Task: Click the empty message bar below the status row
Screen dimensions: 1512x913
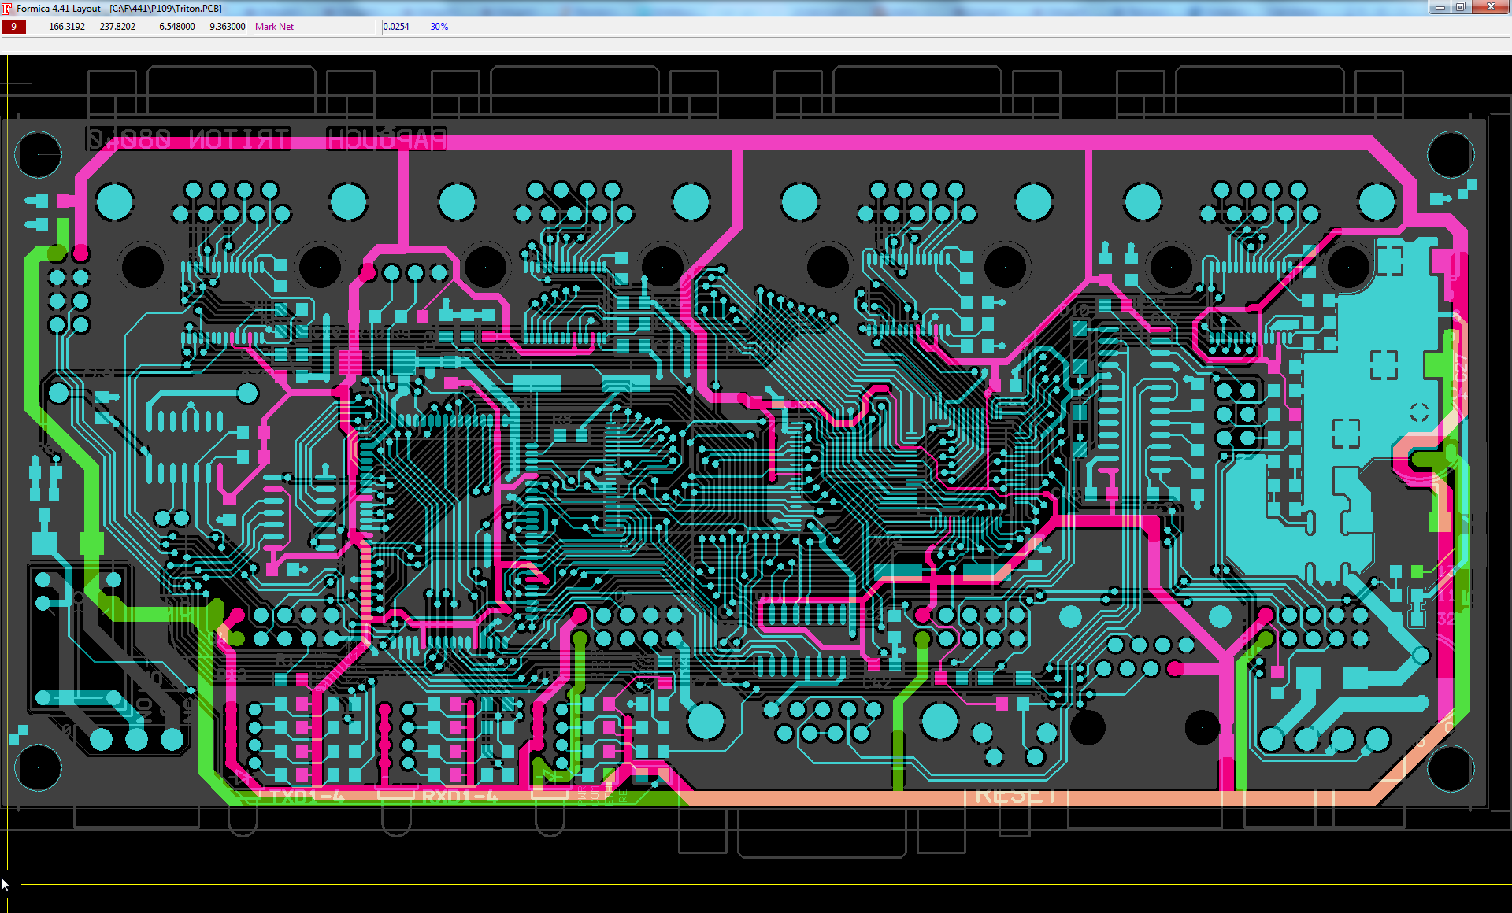Action: click(x=756, y=44)
